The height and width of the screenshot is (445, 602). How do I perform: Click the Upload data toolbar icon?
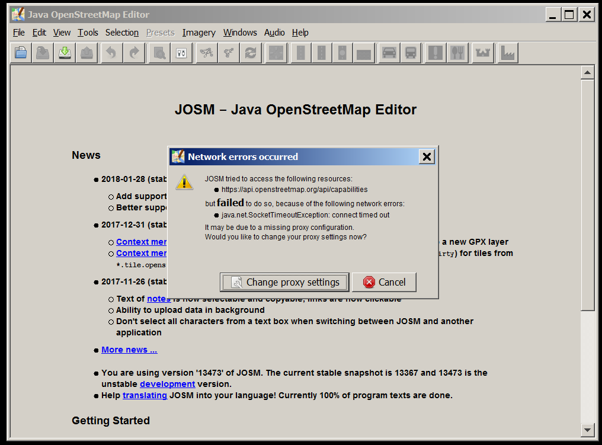tap(87, 53)
